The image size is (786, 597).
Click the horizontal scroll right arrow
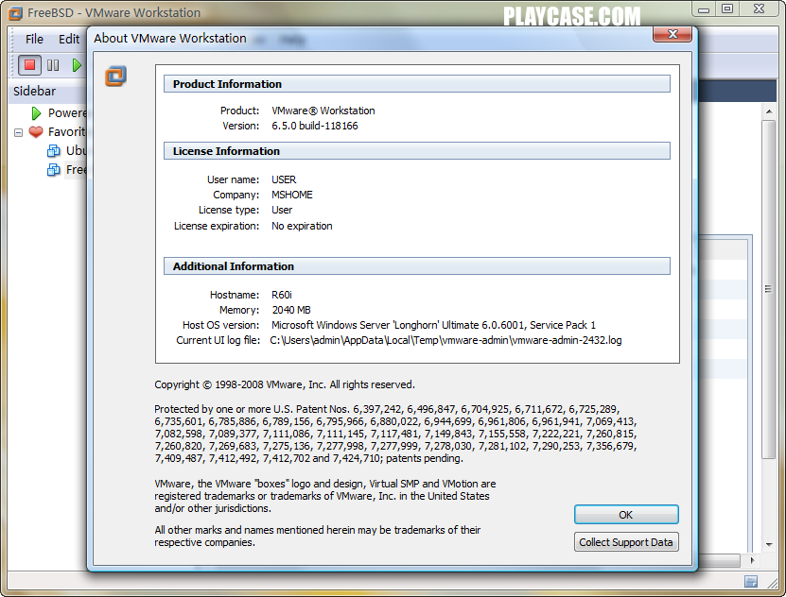(x=752, y=560)
